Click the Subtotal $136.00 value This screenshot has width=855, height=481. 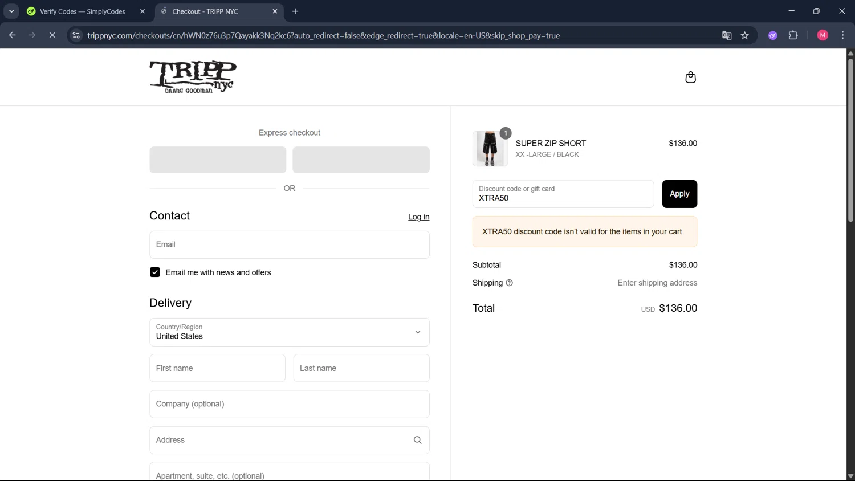pyautogui.click(x=683, y=265)
